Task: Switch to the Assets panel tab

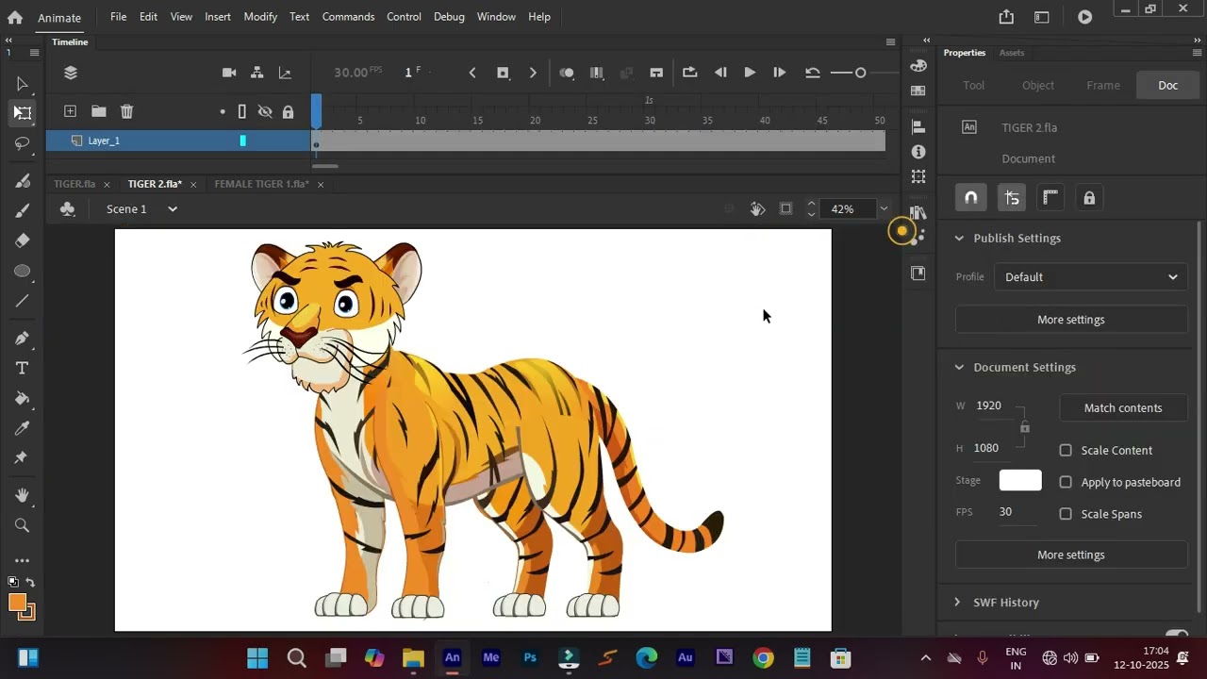Action: coord(1012,53)
